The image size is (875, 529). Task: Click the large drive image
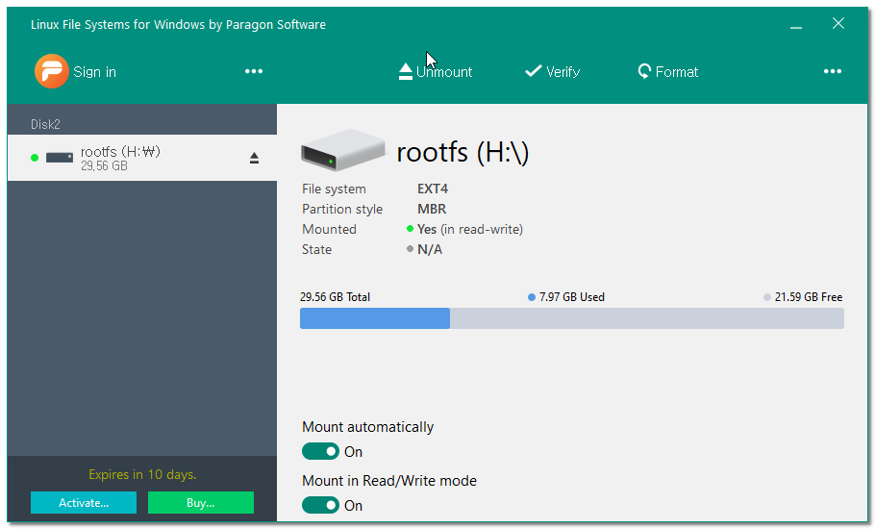click(x=342, y=149)
